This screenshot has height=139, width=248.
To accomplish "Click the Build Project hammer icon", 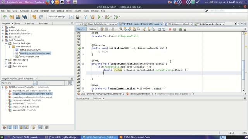I will point(86,17).
